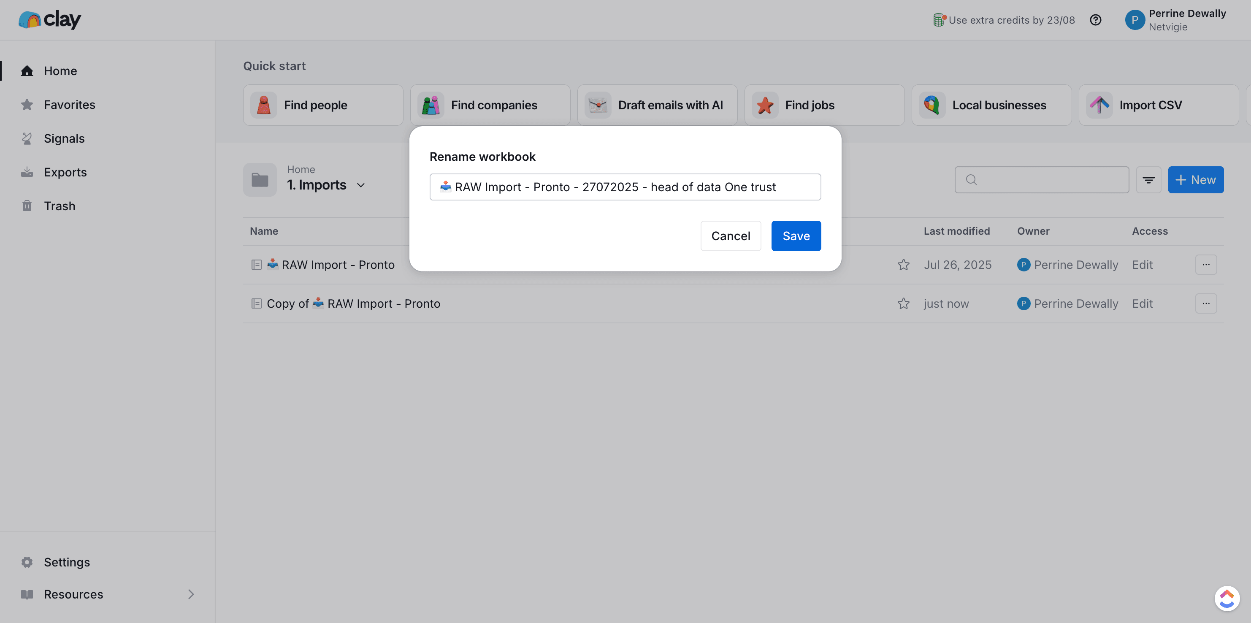Click Edit access for RAW Import - Pronto

coord(1142,265)
